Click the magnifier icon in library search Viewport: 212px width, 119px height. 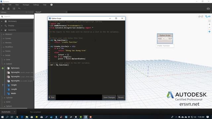tap(2, 17)
